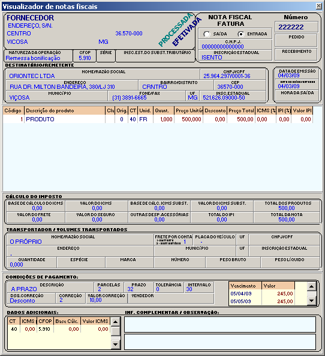Click the Quant. column header
The width and height of the screenshot is (325, 356).
pyautogui.click(x=164, y=110)
